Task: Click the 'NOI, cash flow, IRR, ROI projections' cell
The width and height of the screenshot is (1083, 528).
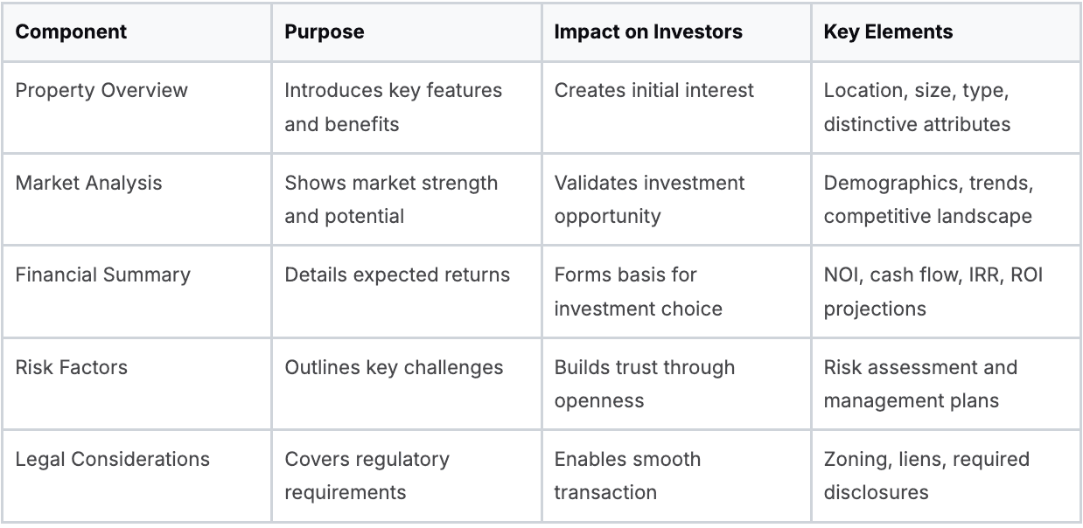Action: pos(933,291)
